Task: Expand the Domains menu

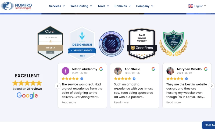Action: click(x=122, y=6)
